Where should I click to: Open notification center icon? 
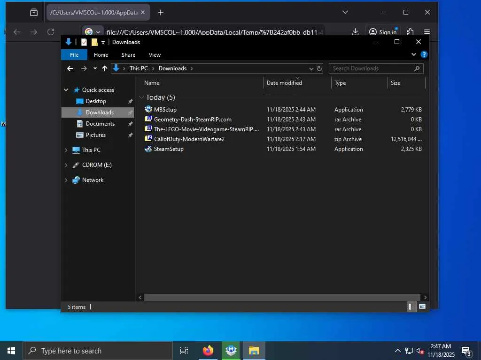pyautogui.click(x=466, y=351)
